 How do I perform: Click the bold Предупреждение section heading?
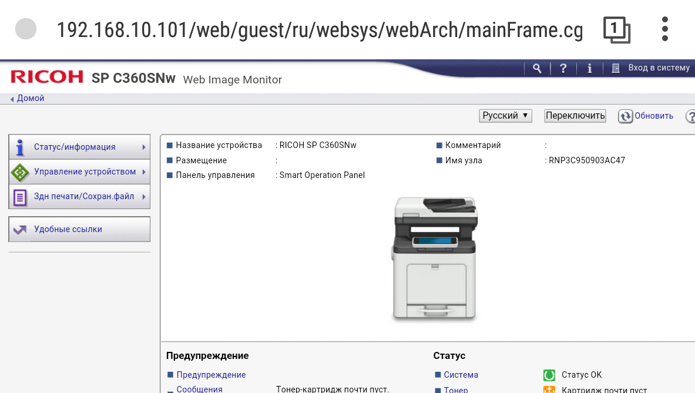[x=207, y=356]
